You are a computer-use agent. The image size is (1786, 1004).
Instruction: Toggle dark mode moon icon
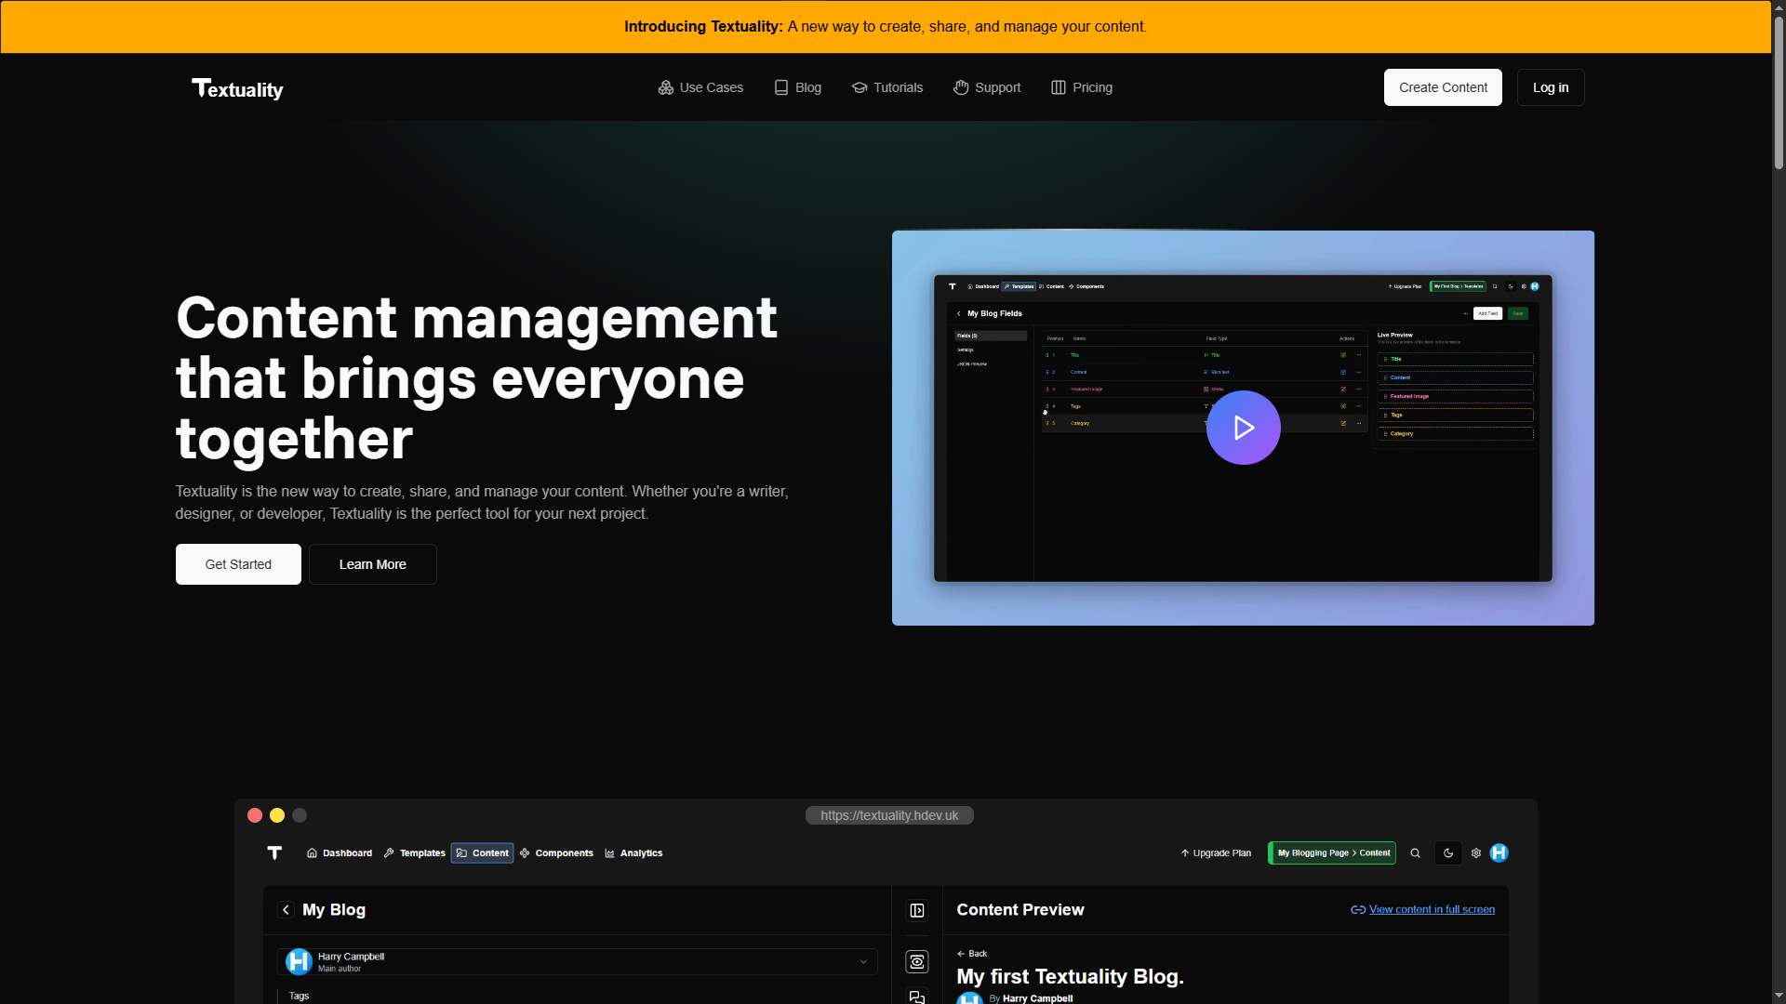pos(1448,852)
